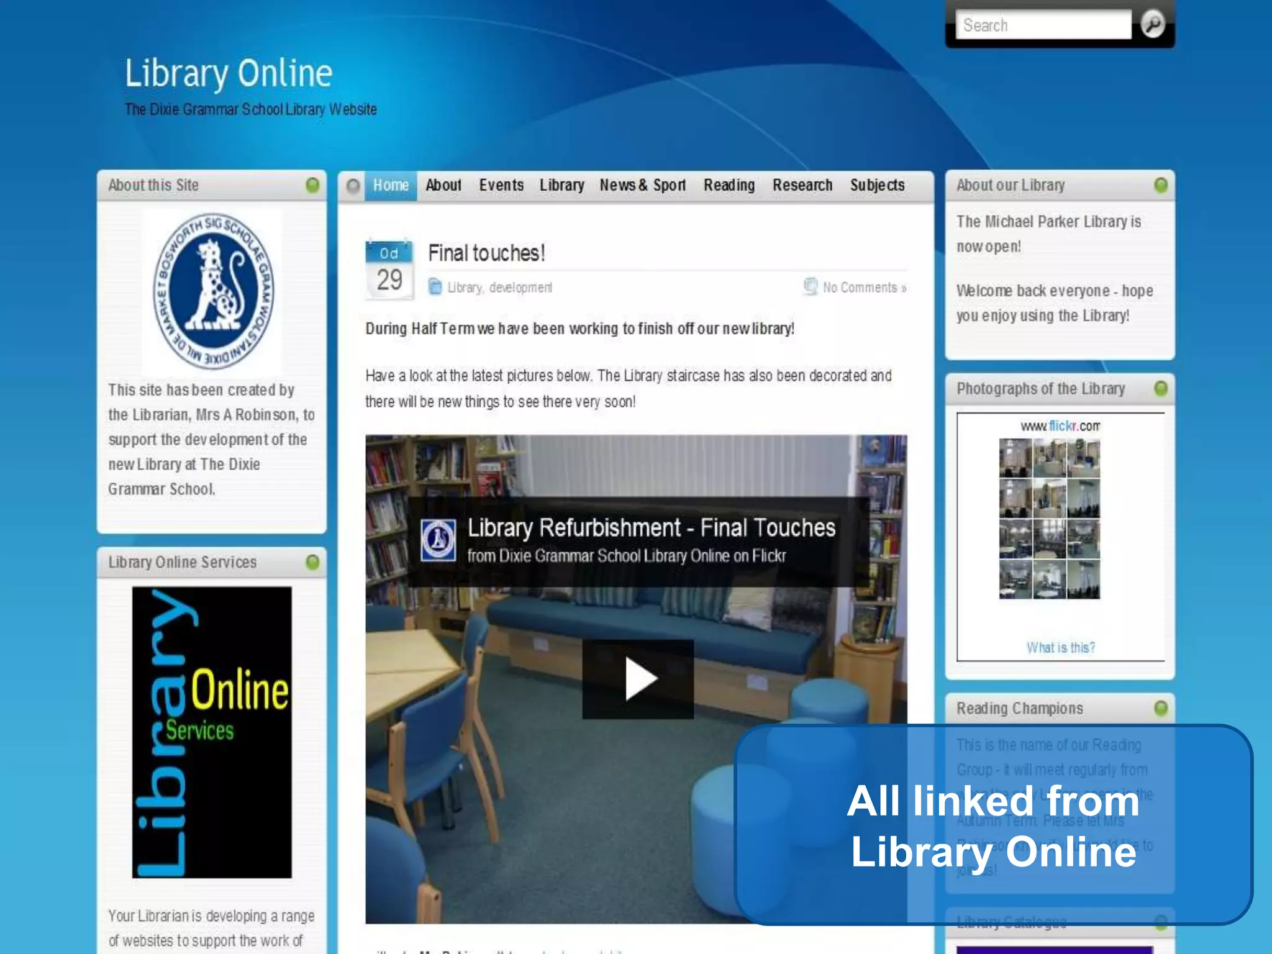Focus the Search input field
Screen dimensions: 1272x954
[x=1043, y=25]
